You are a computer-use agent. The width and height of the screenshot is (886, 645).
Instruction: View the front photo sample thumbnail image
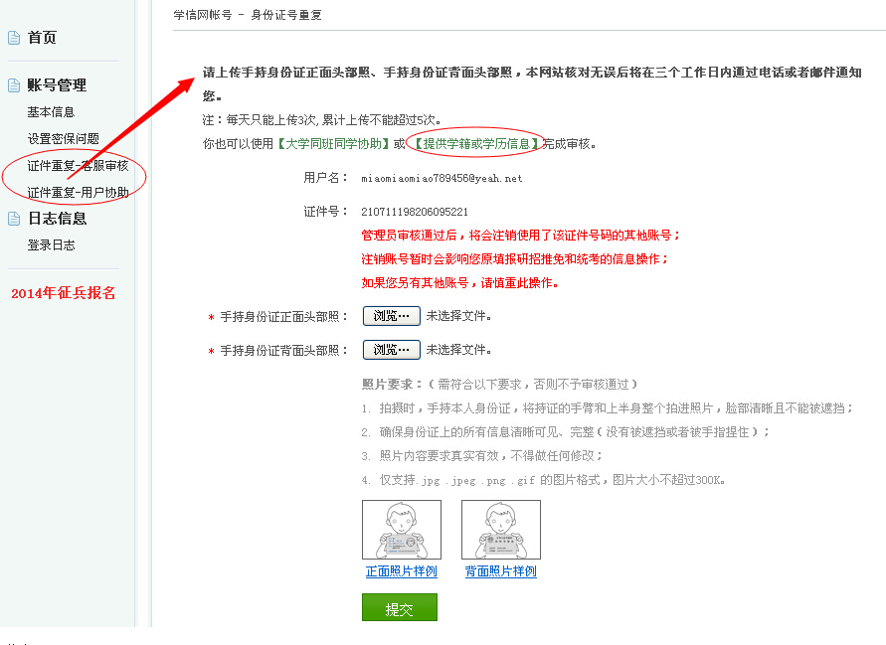coord(402,530)
